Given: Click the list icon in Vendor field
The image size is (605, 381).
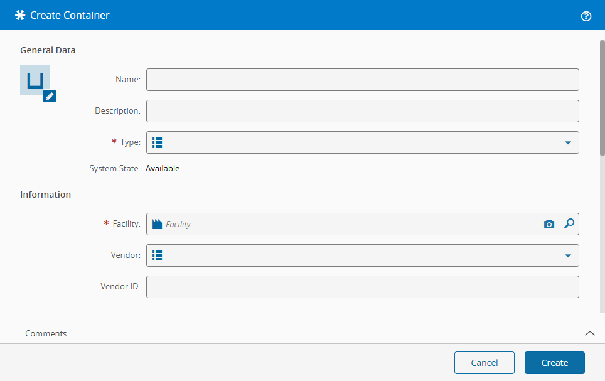Looking at the screenshot, I should tap(158, 255).
